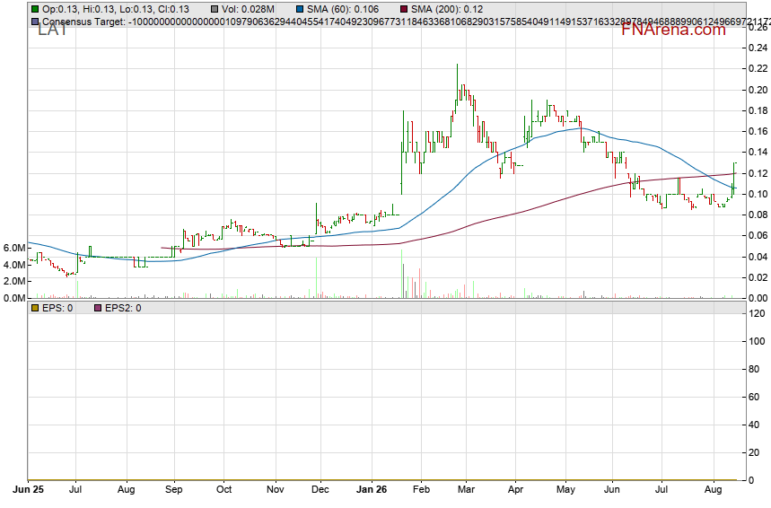Screen dimensions: 771x508
Task: Click the '0.24' price axis label
Action: (x=758, y=48)
